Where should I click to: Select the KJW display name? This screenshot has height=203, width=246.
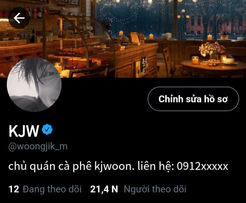point(24,131)
